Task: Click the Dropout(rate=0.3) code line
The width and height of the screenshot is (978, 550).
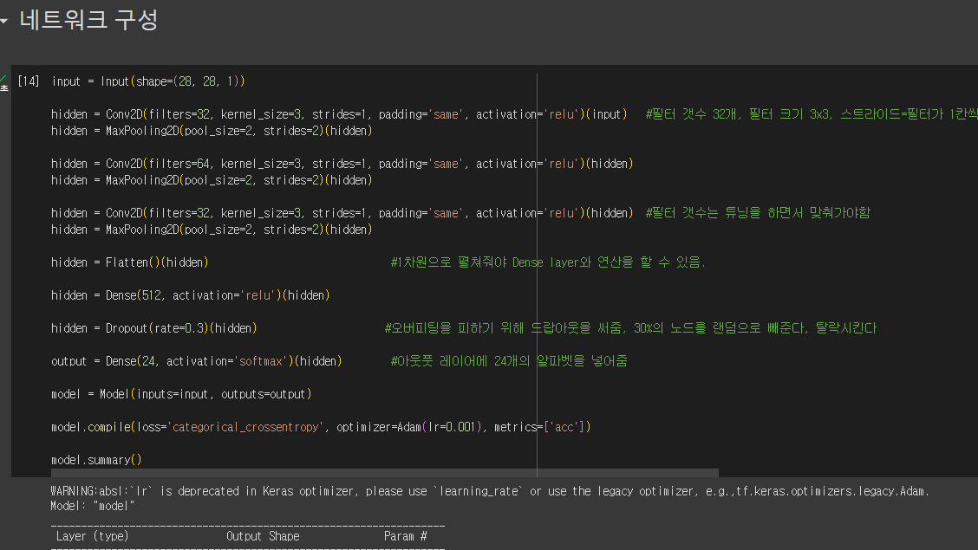Action: tap(154, 328)
